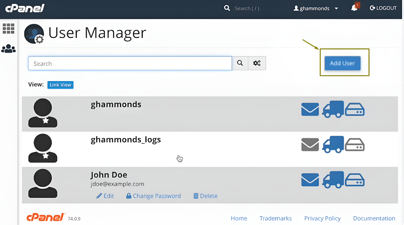Open the search settings gear
This screenshot has width=404, height=225.
tap(257, 63)
